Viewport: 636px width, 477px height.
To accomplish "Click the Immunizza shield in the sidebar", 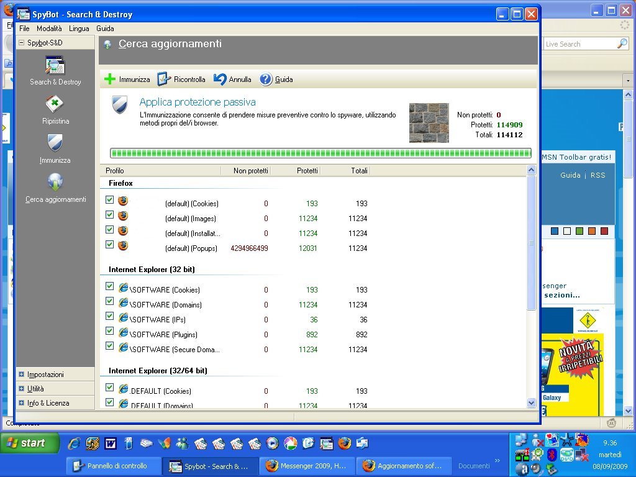I will 55,143.
